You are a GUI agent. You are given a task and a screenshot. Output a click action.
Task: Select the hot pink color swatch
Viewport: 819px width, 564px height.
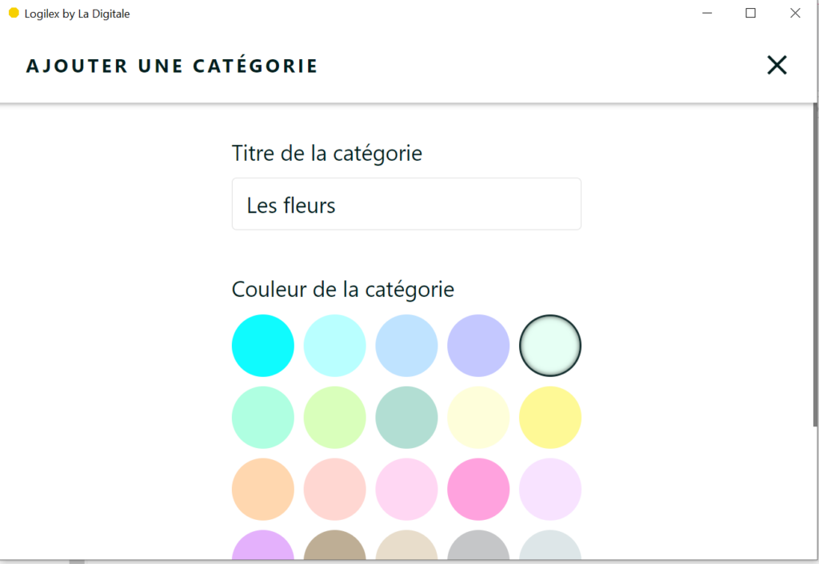click(478, 490)
